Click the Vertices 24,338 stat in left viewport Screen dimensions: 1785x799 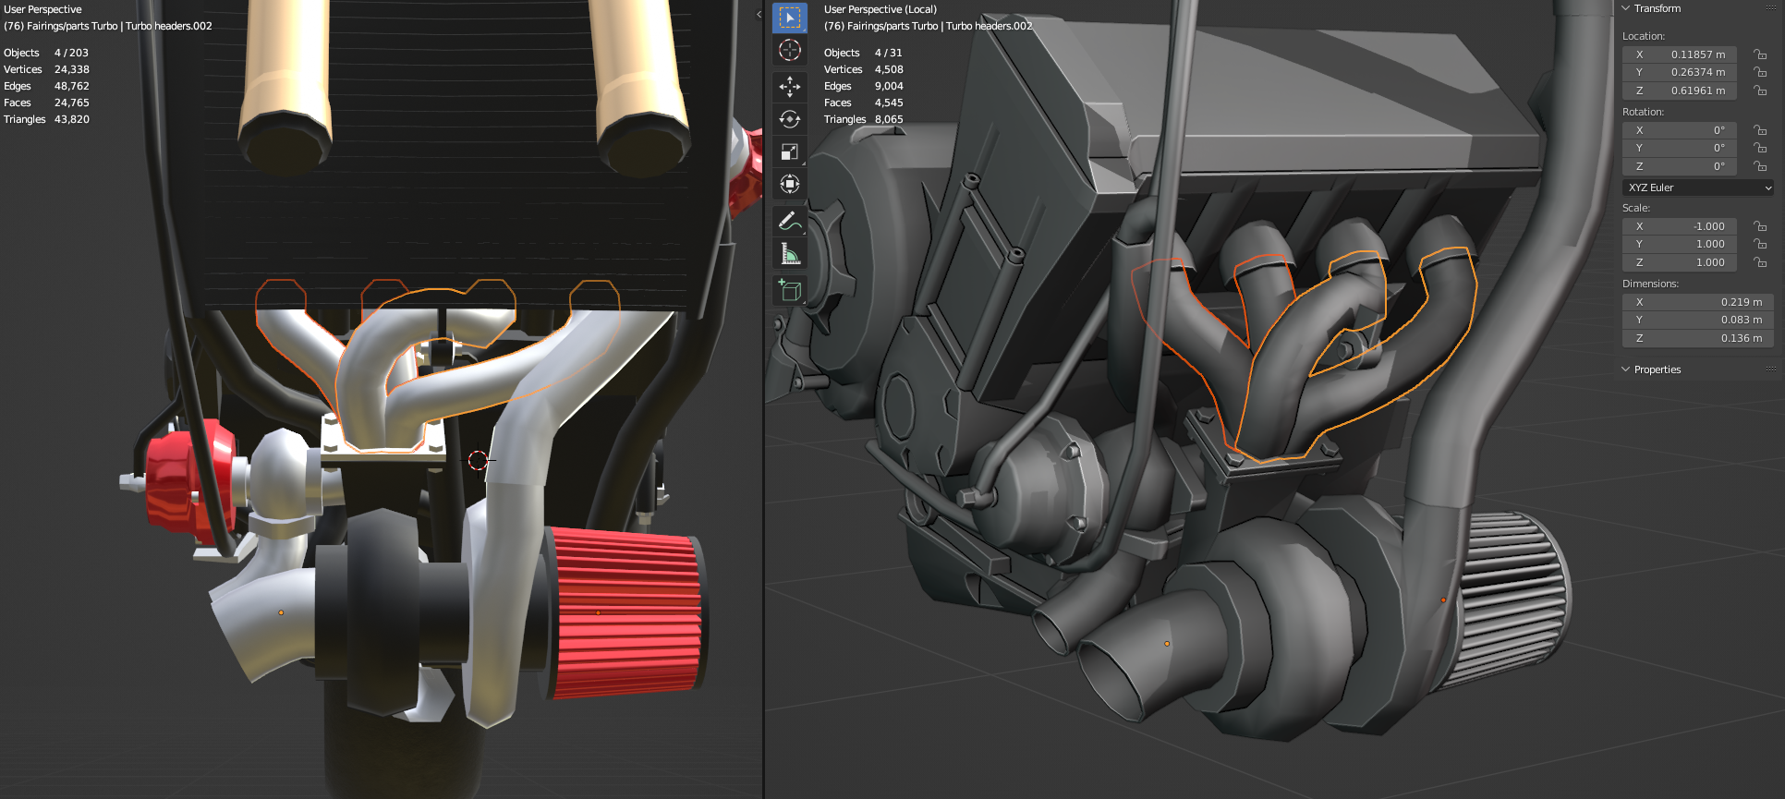46,69
